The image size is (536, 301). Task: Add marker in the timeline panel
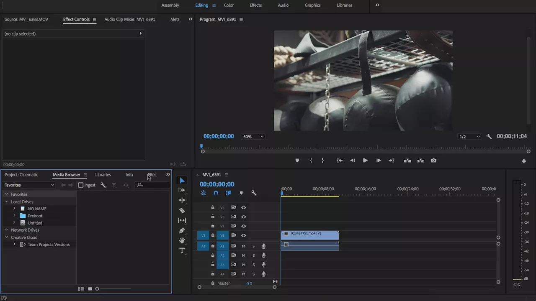coord(241,193)
